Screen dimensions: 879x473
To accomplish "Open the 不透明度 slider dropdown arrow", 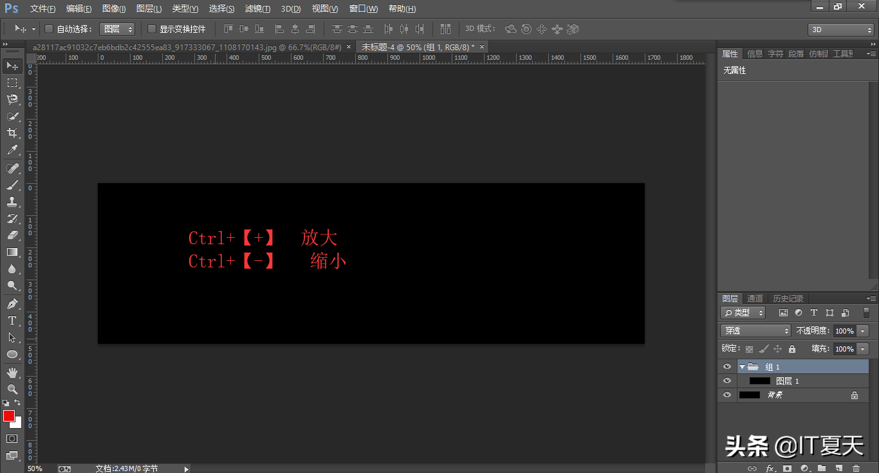I will point(863,331).
